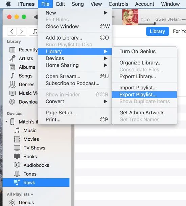Choose Organize Library…
186x206 pixels.
click(x=144, y=63)
